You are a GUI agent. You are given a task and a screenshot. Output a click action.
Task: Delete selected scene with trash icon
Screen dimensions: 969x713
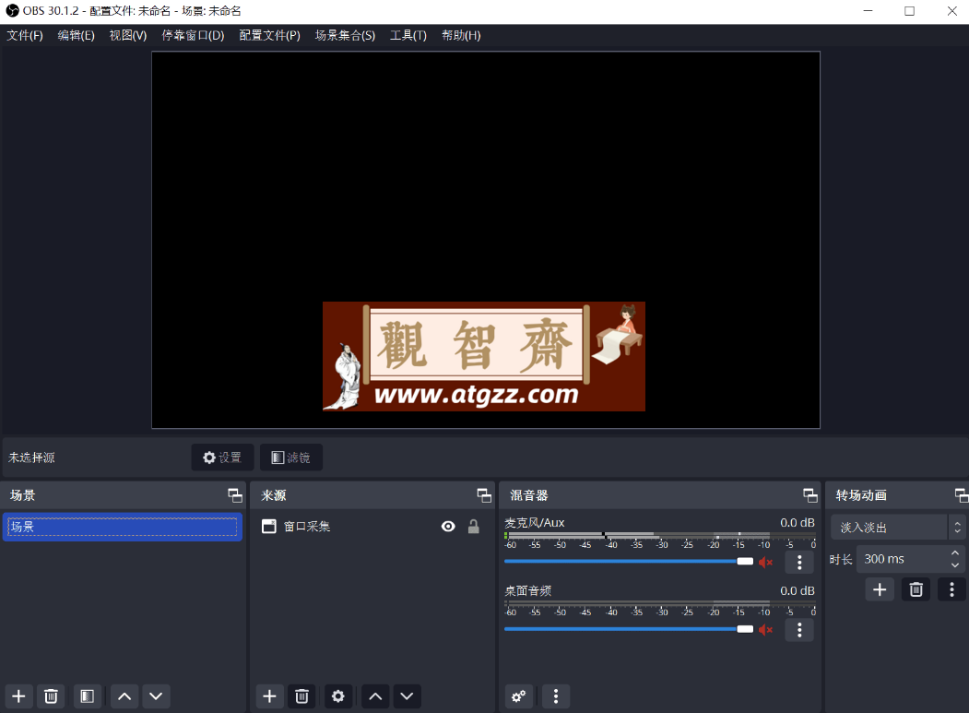tap(51, 696)
